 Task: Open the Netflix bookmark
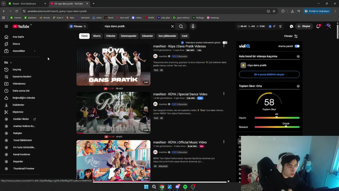(150, 18)
